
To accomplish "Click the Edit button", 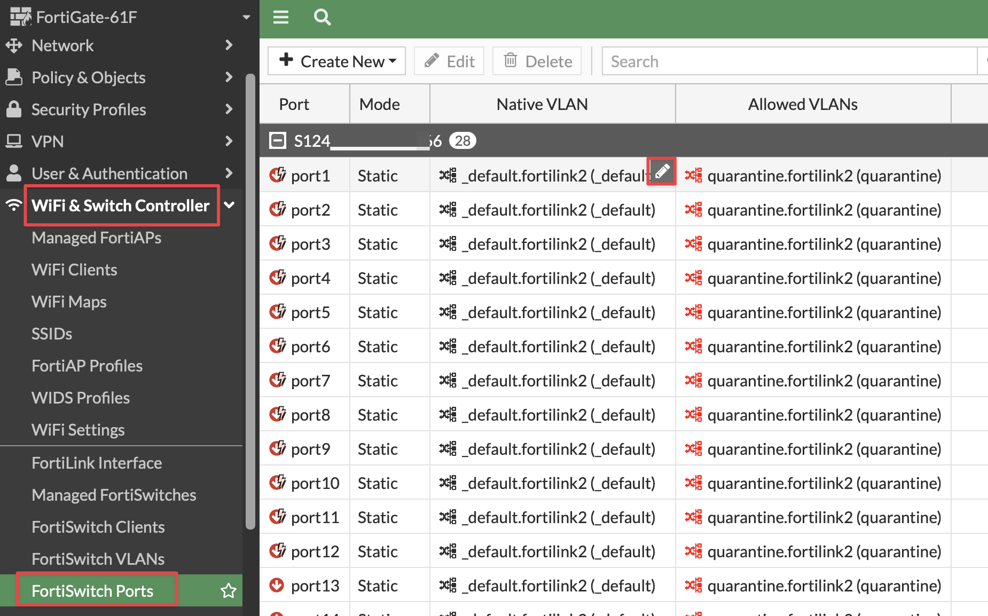I will click(x=449, y=61).
